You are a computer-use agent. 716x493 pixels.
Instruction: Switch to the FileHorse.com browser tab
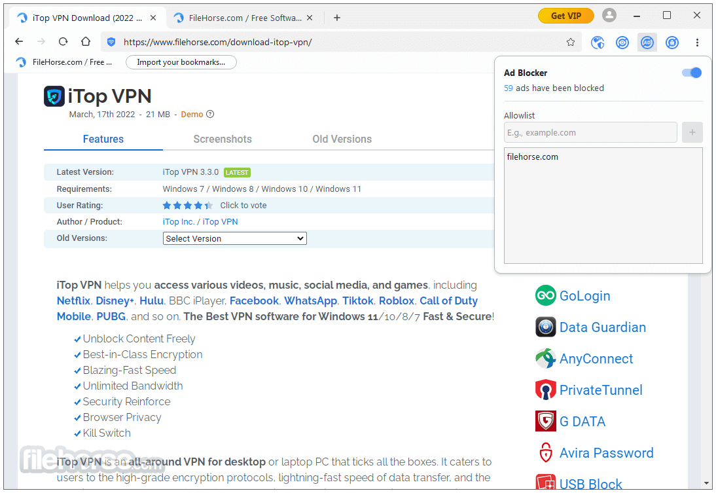coord(244,18)
